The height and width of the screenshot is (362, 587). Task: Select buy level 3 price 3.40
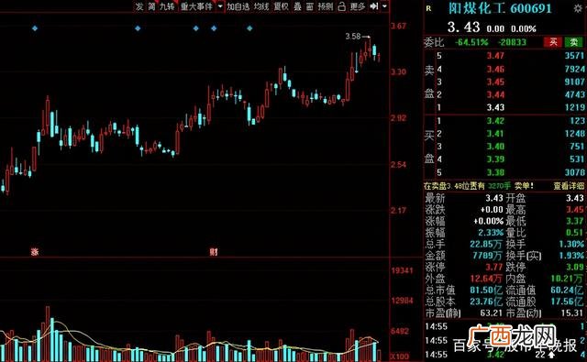pos(495,147)
